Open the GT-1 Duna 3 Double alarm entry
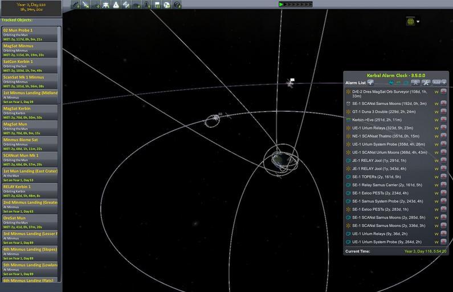Viewport: 453px width, 292px height. (383, 112)
